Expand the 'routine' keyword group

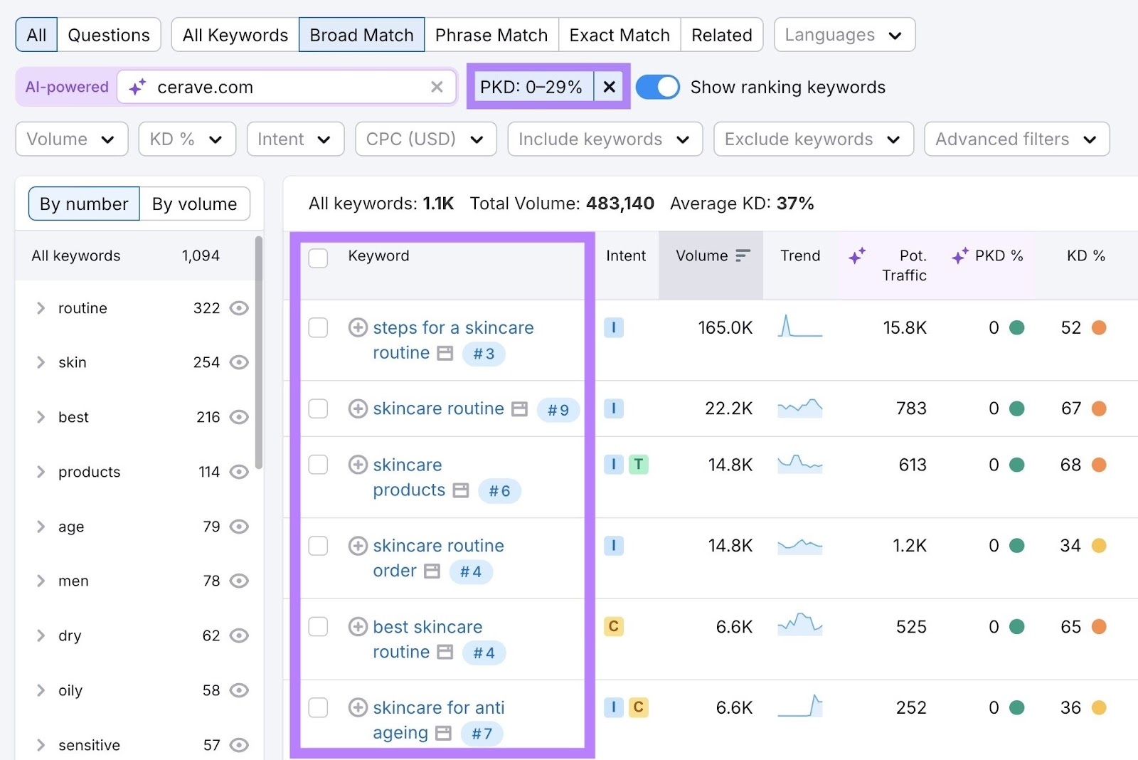tap(41, 308)
